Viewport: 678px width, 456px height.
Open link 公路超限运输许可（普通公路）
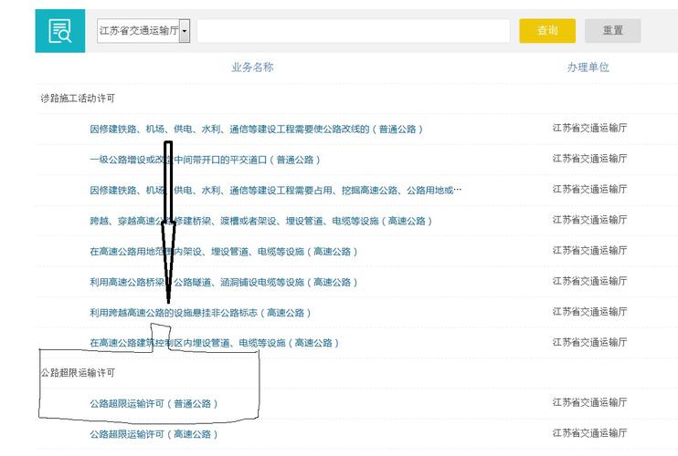(154, 404)
